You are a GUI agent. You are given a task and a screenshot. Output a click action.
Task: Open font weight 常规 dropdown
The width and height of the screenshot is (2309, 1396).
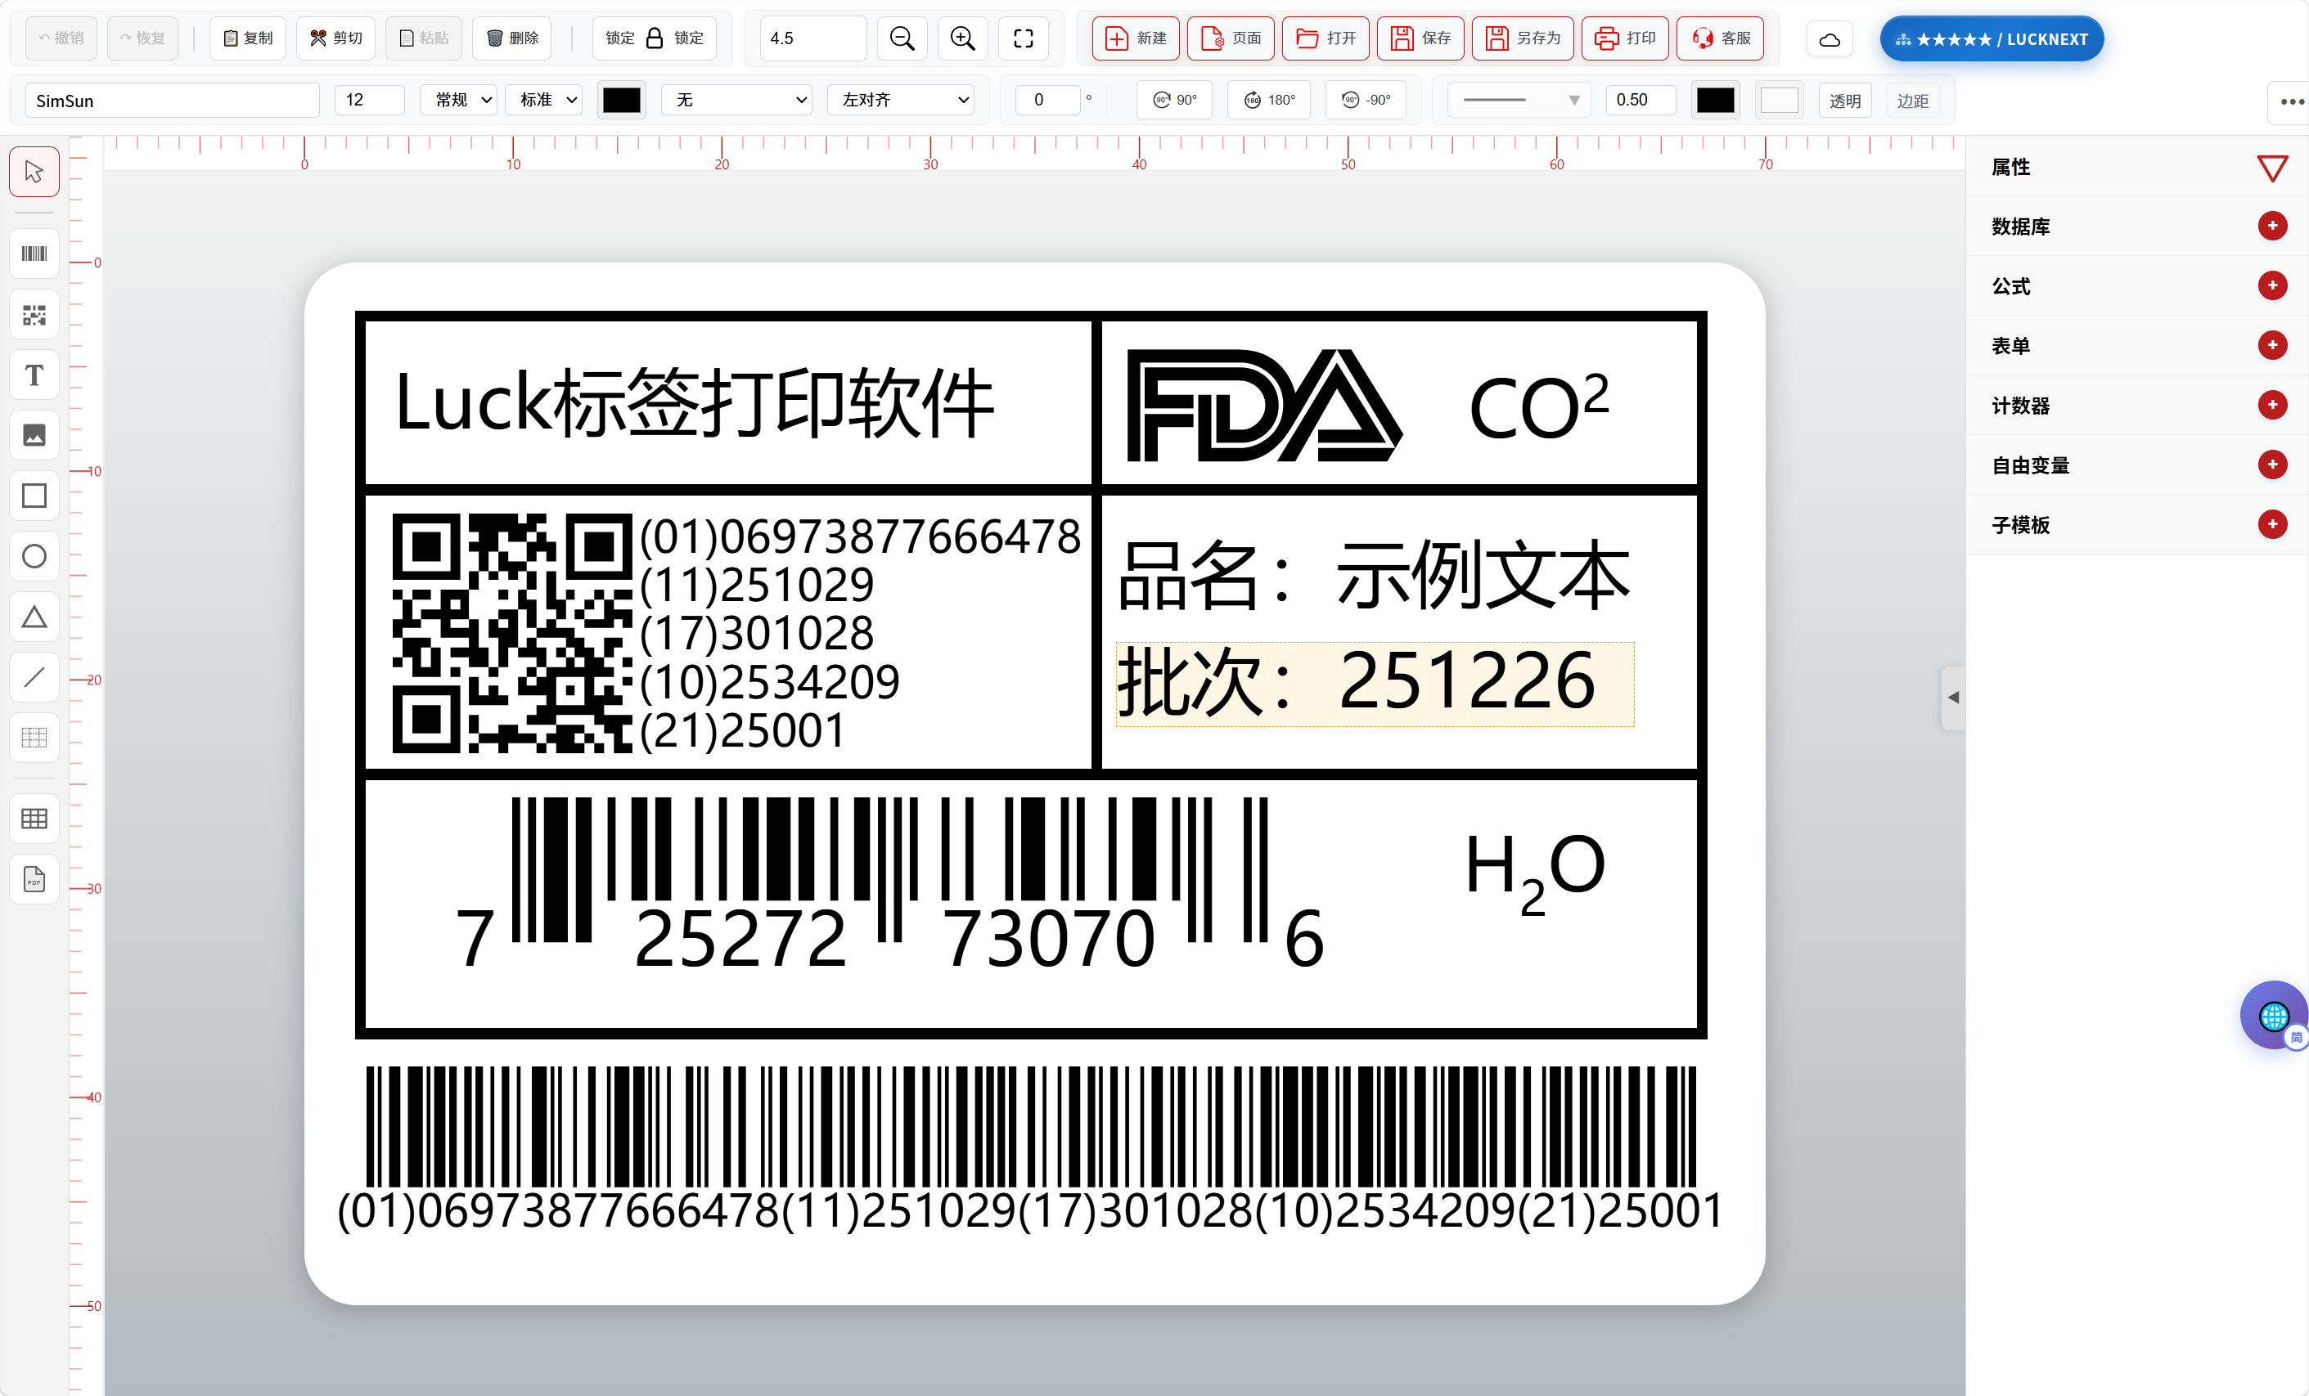point(458,99)
